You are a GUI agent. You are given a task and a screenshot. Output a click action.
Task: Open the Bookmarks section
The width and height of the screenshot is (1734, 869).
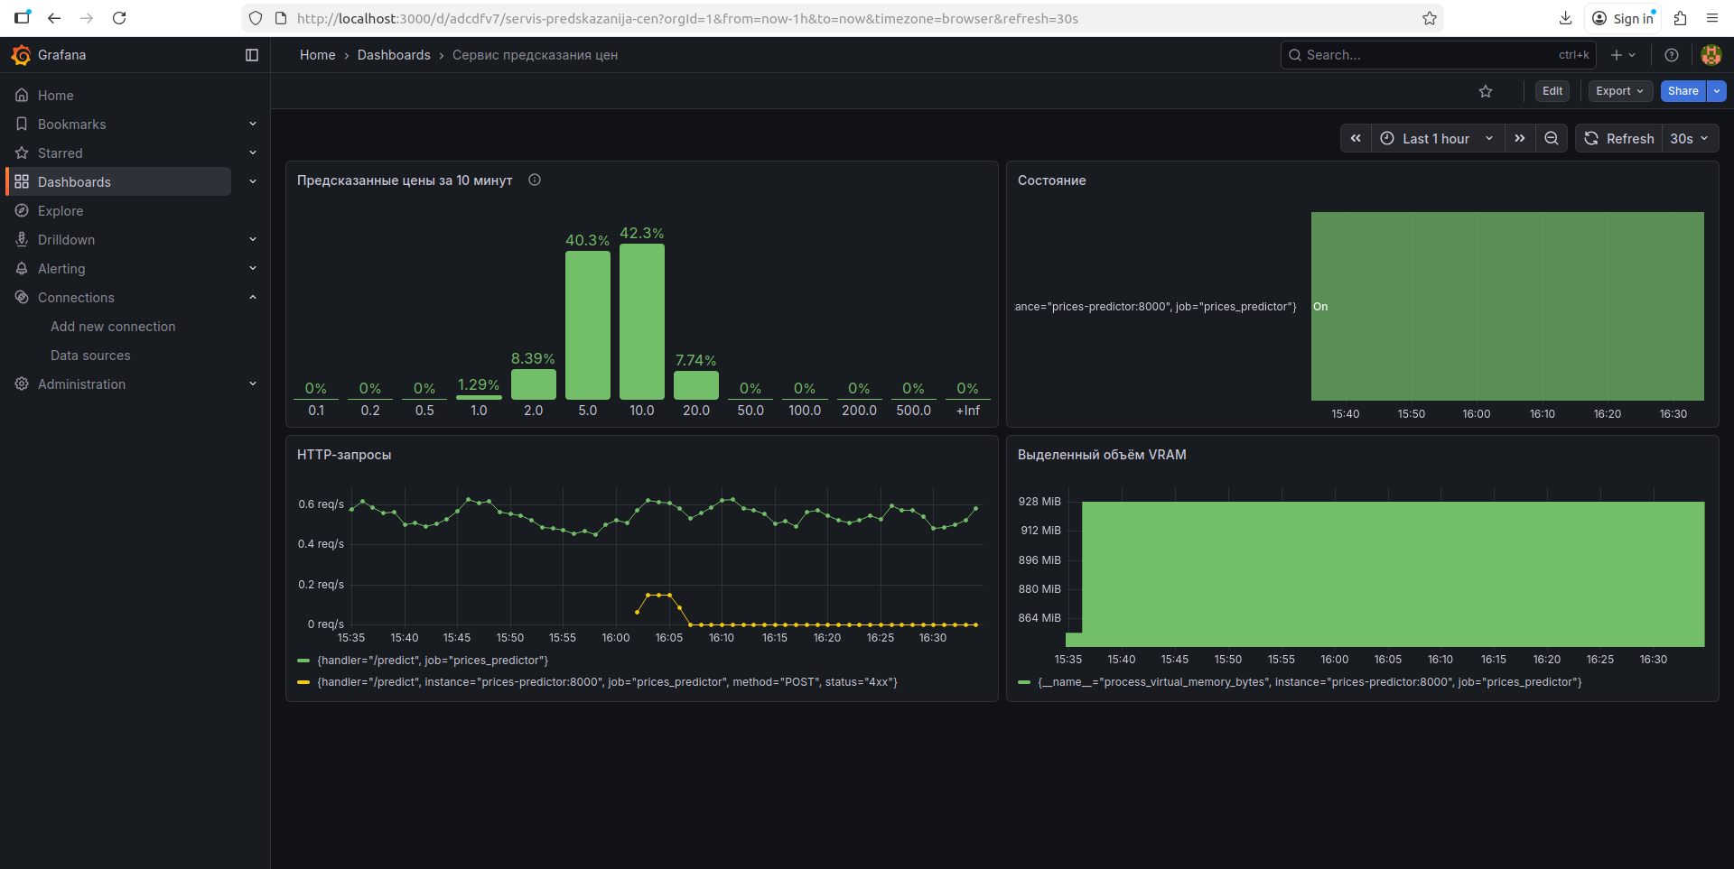71,124
